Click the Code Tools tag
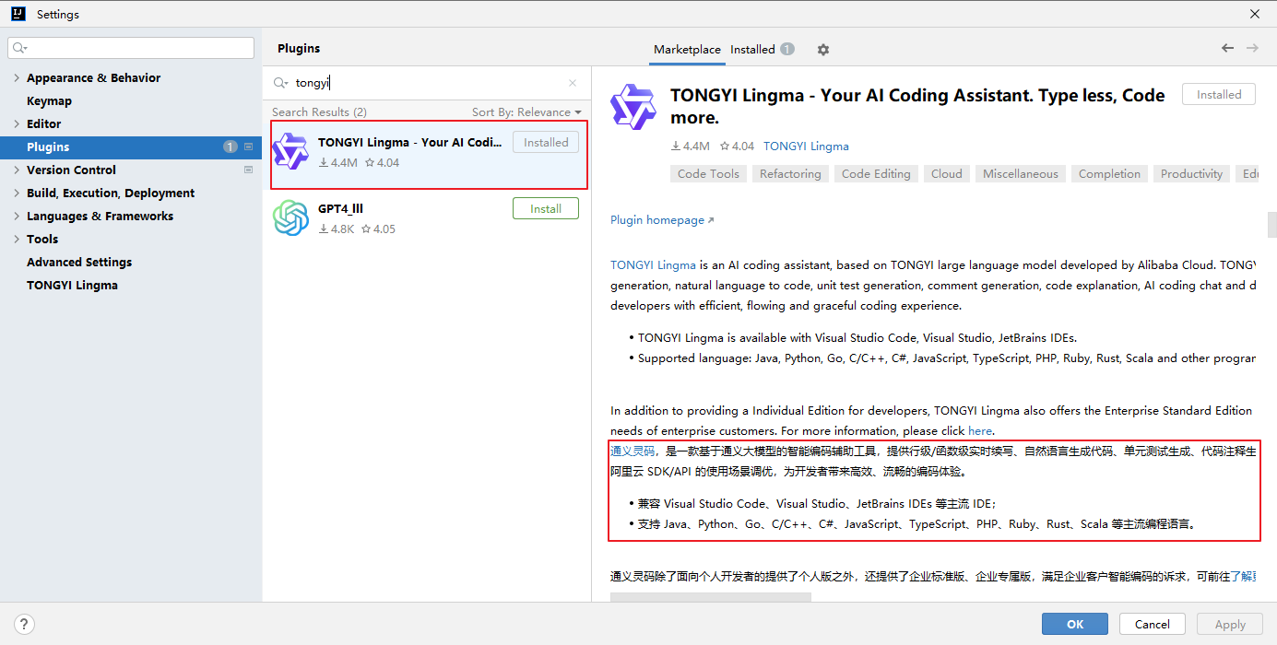 pos(708,174)
